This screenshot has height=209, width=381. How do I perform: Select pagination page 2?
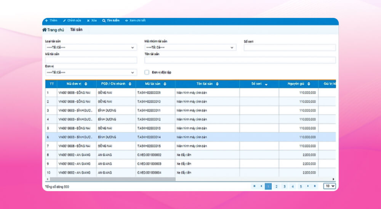tap(276, 186)
